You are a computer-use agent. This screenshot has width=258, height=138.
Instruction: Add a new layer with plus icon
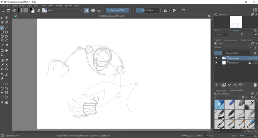[217, 85]
